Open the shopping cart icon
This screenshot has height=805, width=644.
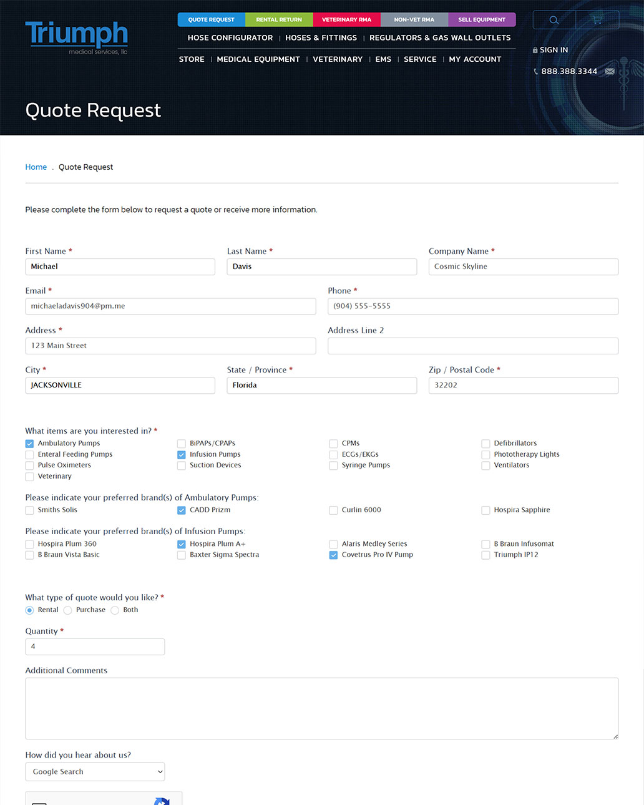[x=597, y=20]
